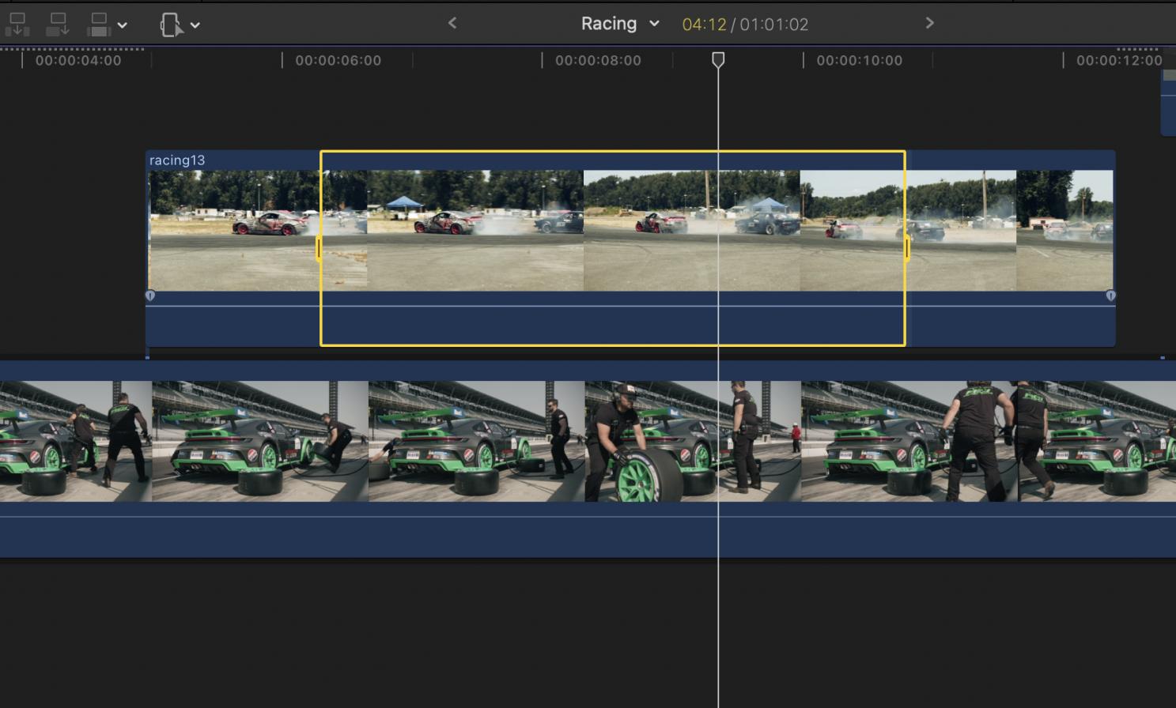This screenshot has height=708, width=1176.
Task: Click the left yellow range selection handle
Action: coord(320,248)
